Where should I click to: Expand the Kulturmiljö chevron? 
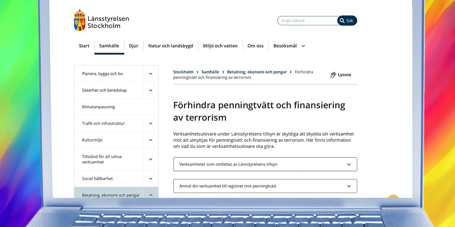[151, 140]
